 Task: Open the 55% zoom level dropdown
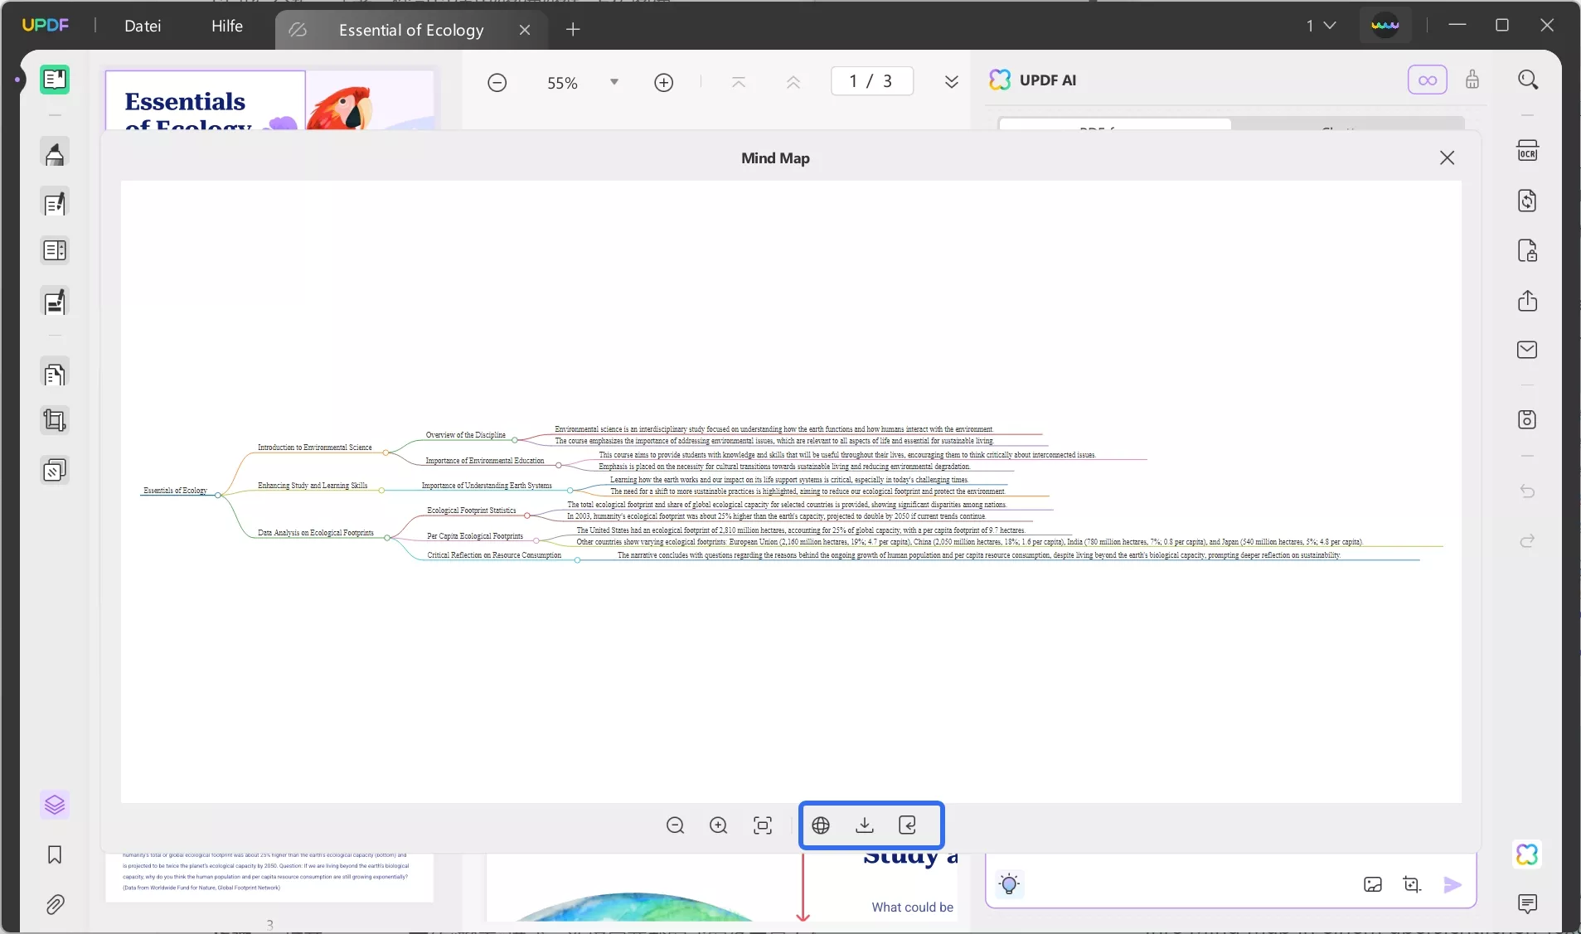tap(614, 82)
